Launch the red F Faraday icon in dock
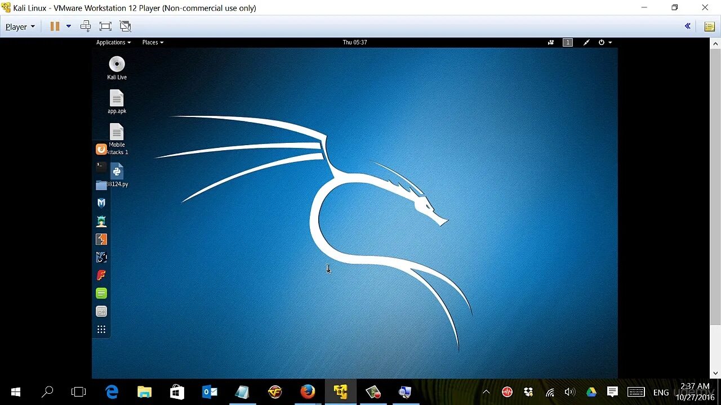The width and height of the screenshot is (721, 405). [x=101, y=275]
